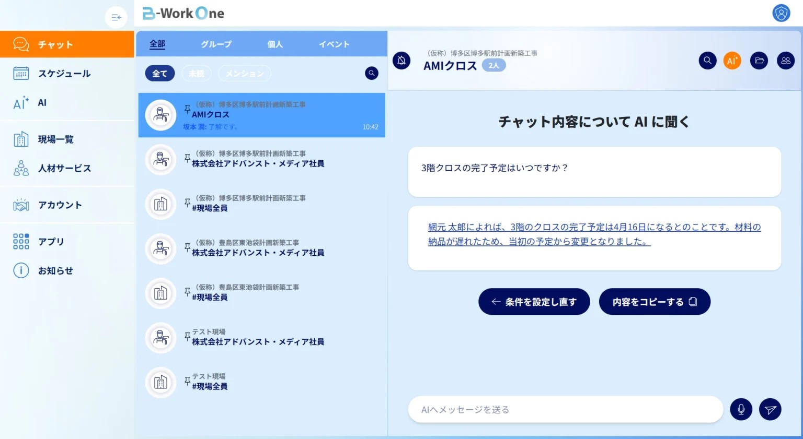Viewport: 803px width, 439px height.
Task: Open the AI assistant in the chat header
Action: tap(732, 61)
